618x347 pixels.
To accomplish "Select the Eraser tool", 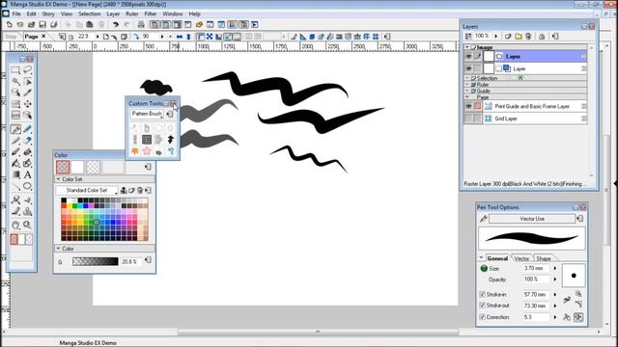I will [x=27, y=141].
